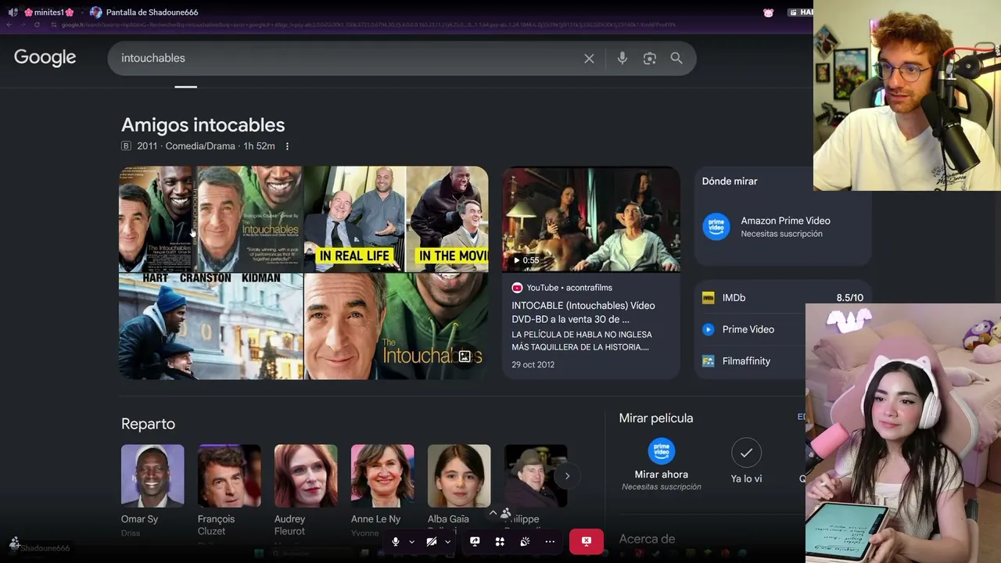Open the IN THE MOVIE comparison image
The width and height of the screenshot is (1001, 563).
click(447, 219)
